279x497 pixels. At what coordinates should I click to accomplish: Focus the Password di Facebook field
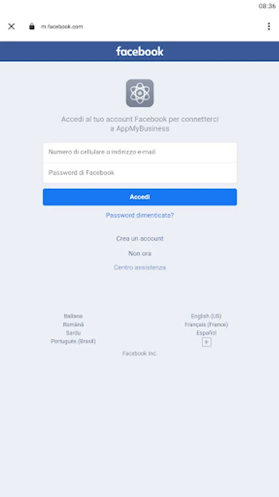pyautogui.click(x=140, y=173)
